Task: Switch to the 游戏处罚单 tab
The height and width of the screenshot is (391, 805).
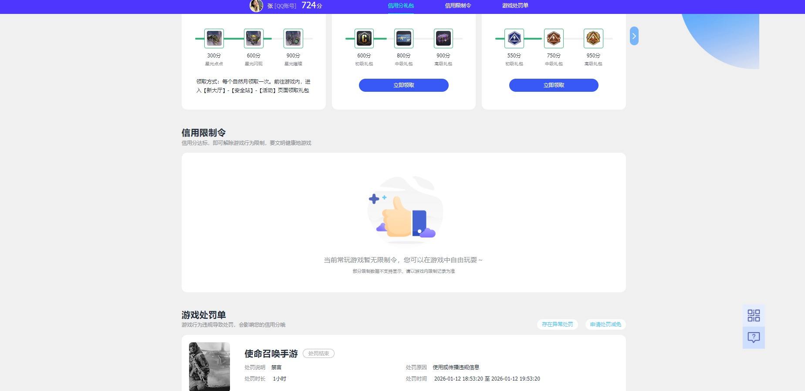Action: point(515,6)
